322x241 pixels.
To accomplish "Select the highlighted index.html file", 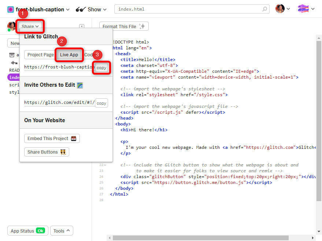I will coord(14,78).
